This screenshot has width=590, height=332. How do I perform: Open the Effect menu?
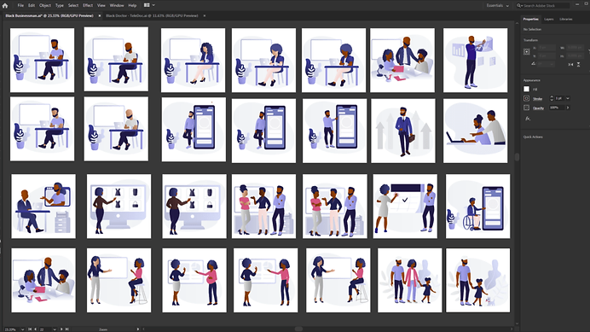pos(88,5)
